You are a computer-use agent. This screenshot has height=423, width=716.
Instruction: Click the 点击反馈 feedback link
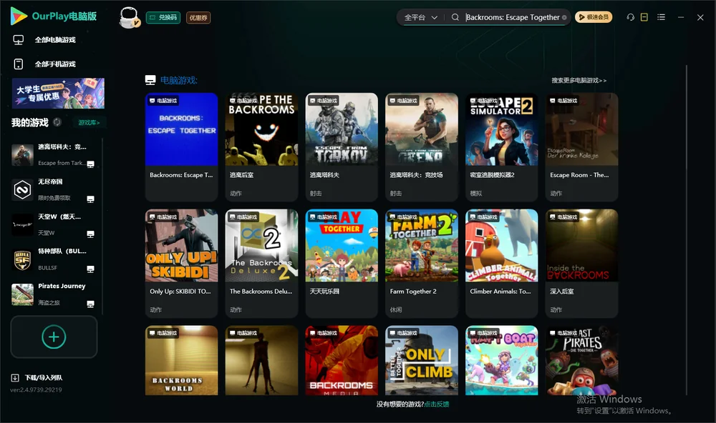pyautogui.click(x=437, y=404)
